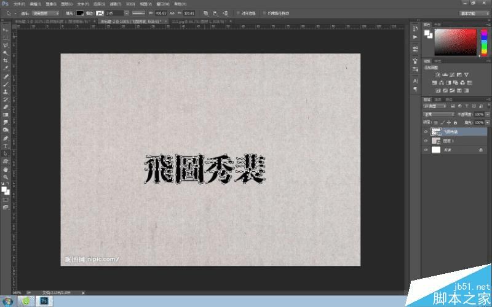The width and height of the screenshot is (492, 307).
Task: Click the path operations icon in options bar
Action: tap(205, 13)
